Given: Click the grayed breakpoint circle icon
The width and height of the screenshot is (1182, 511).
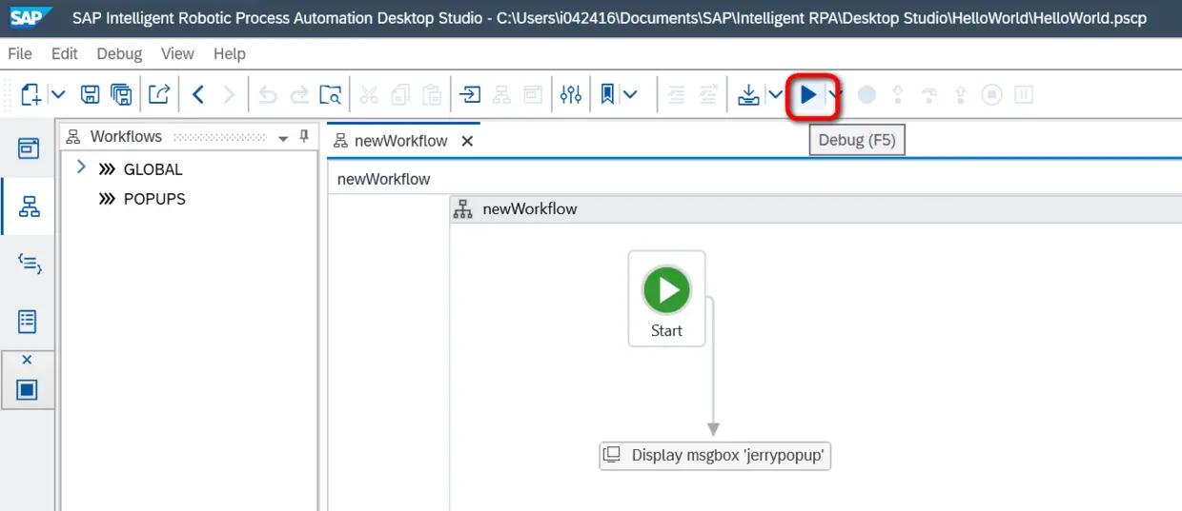Looking at the screenshot, I should coord(866,94).
